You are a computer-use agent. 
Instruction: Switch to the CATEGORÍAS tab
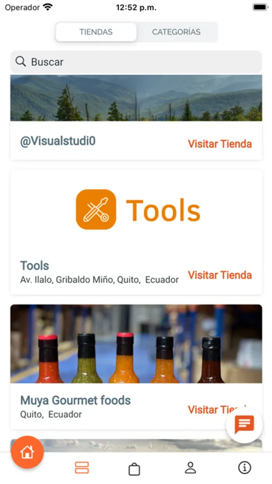(x=176, y=32)
